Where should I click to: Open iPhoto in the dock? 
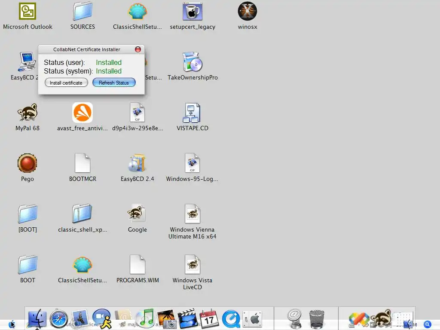coord(167,319)
